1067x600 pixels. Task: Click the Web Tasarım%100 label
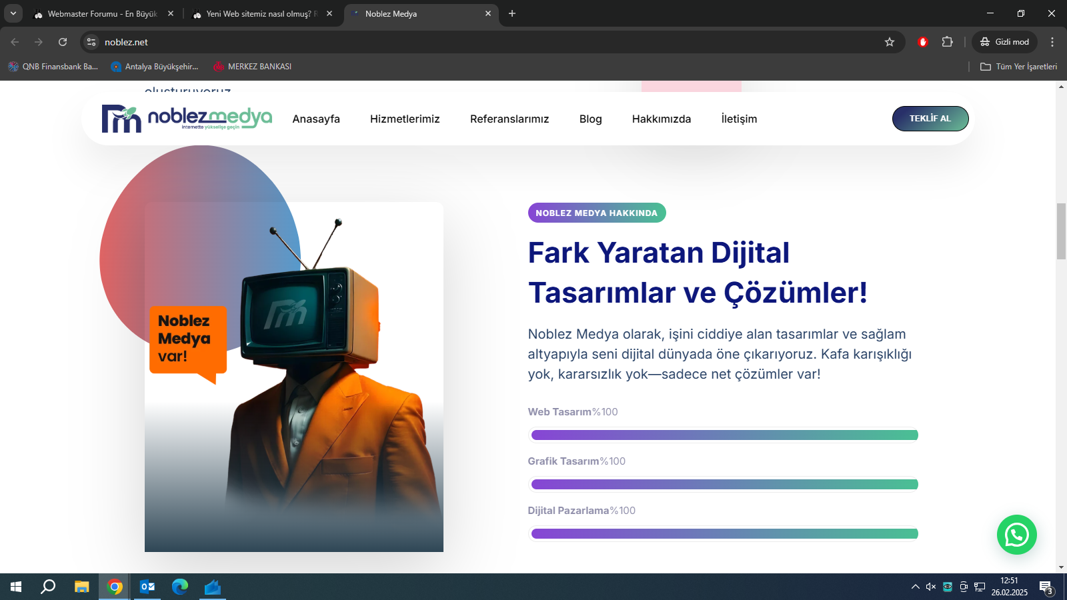click(x=573, y=412)
